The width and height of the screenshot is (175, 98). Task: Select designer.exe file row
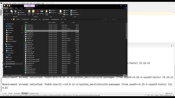click(52, 31)
